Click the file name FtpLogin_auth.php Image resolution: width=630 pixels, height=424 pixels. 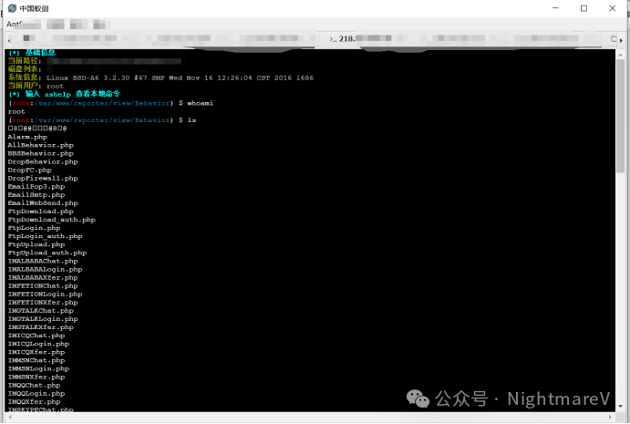click(45, 236)
